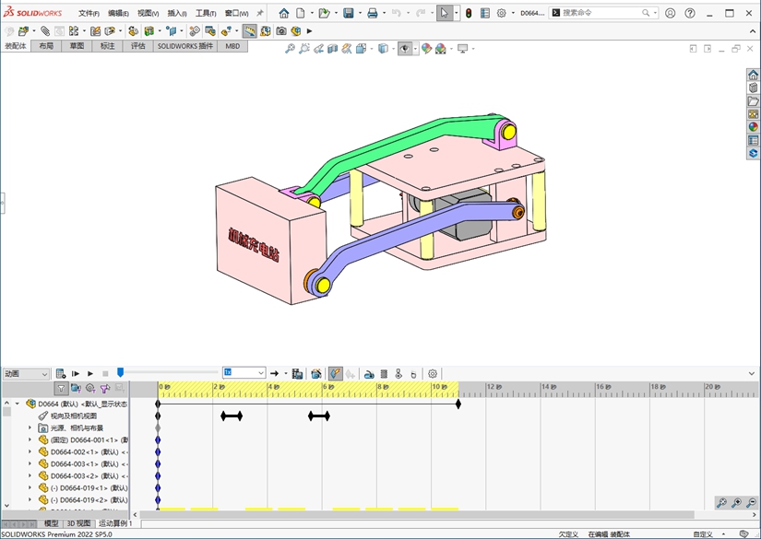Expand the D0664-002<1> tree item
This screenshot has height=539, width=761.
[30, 452]
